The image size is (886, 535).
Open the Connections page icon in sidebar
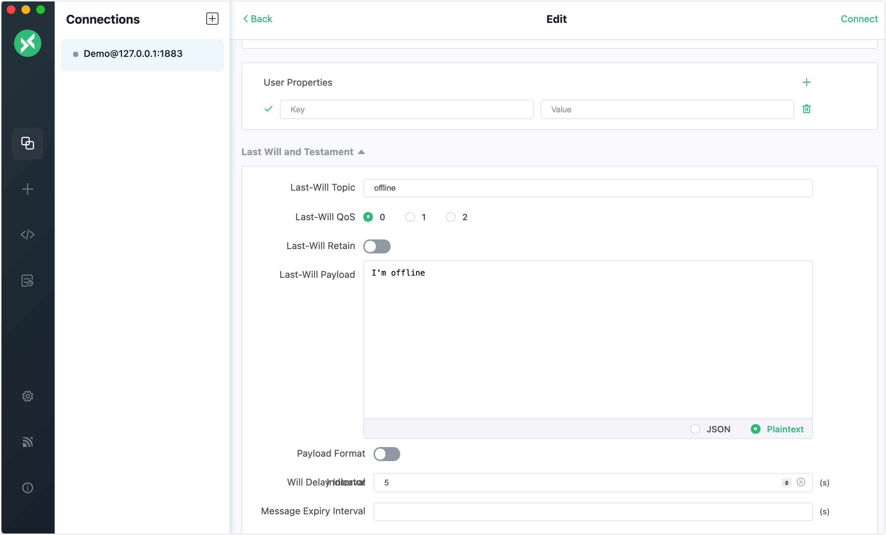28,143
